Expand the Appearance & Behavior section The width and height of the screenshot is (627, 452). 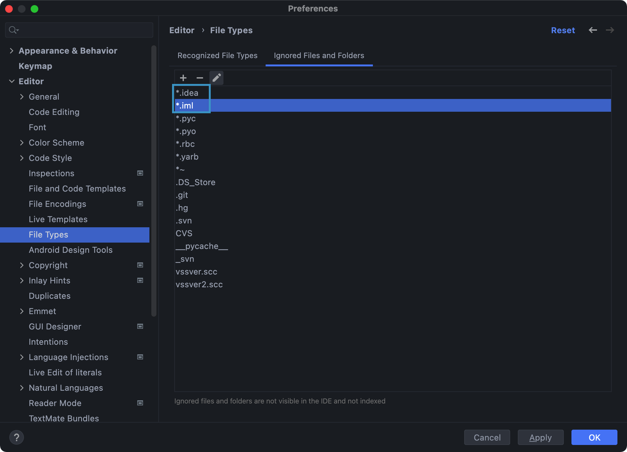(x=12, y=51)
